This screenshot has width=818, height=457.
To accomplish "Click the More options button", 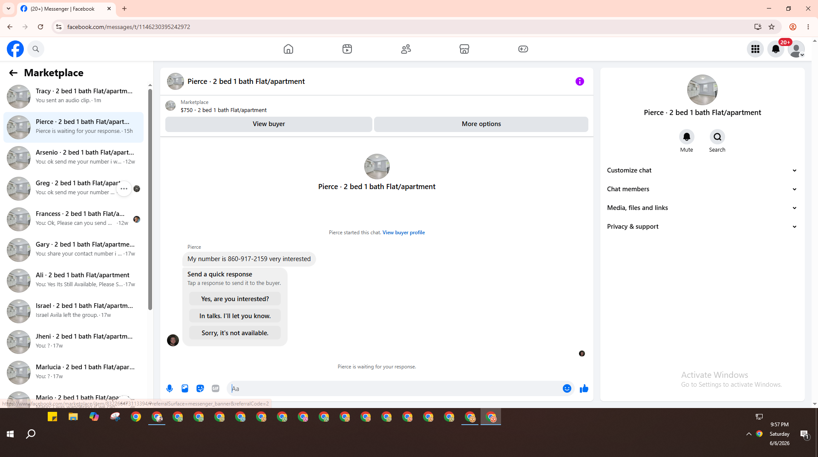I will [x=481, y=124].
